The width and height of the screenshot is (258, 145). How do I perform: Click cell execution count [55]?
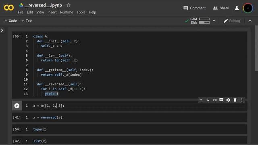(x=17, y=36)
